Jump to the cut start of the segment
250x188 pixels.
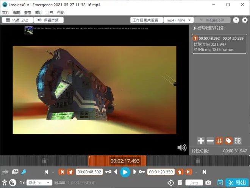(x=62, y=172)
